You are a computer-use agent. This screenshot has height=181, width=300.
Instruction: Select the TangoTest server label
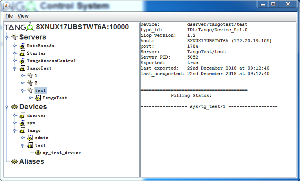click(39, 68)
